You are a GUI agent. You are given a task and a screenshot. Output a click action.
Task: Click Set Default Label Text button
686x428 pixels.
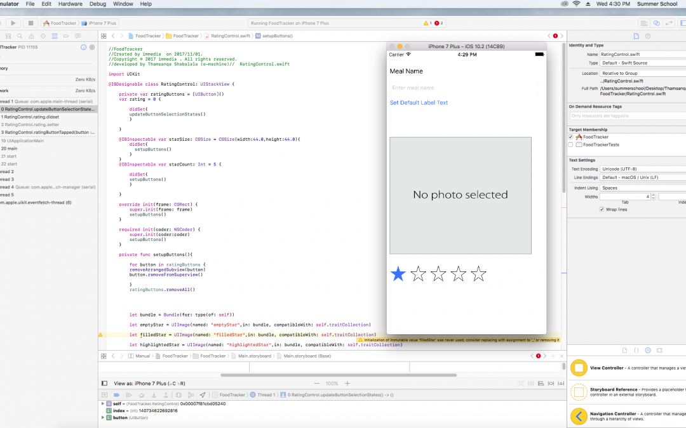(x=419, y=103)
